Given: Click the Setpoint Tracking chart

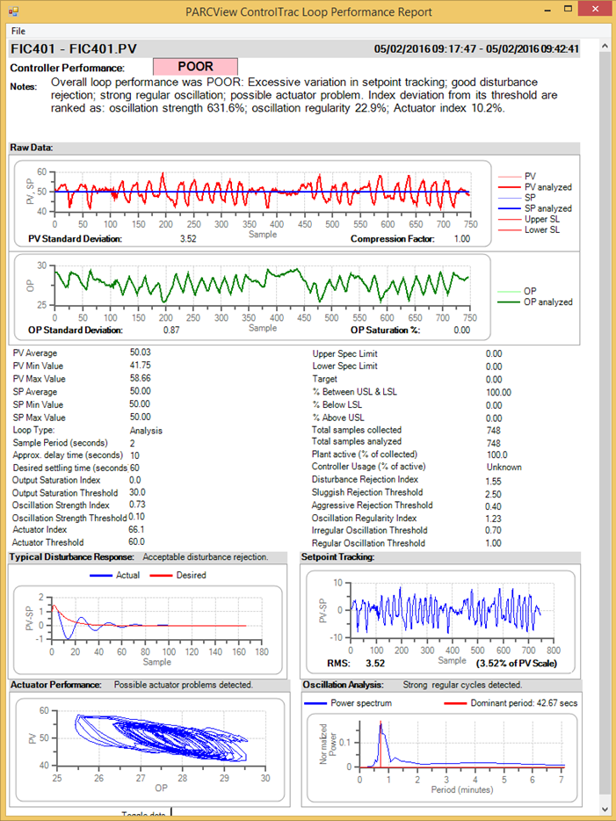Looking at the screenshot, I should pos(440,621).
